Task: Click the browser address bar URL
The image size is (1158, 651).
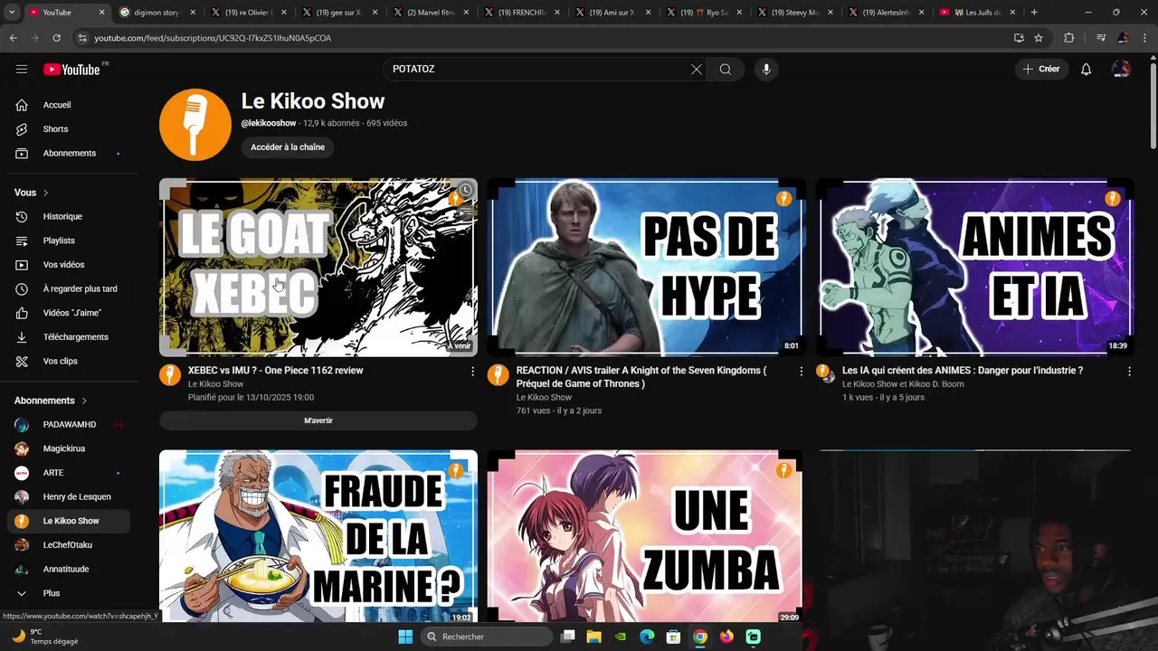Action: [x=213, y=38]
